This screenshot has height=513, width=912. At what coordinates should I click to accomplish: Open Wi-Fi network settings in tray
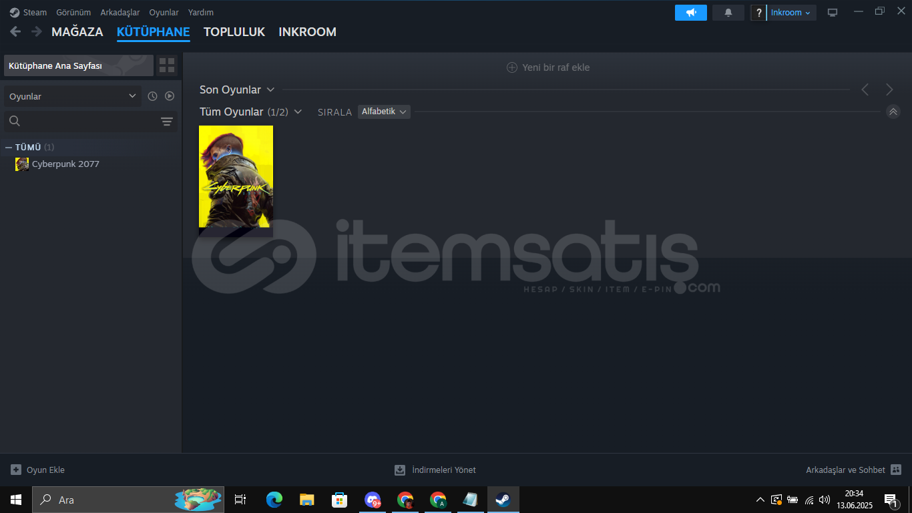[809, 500]
